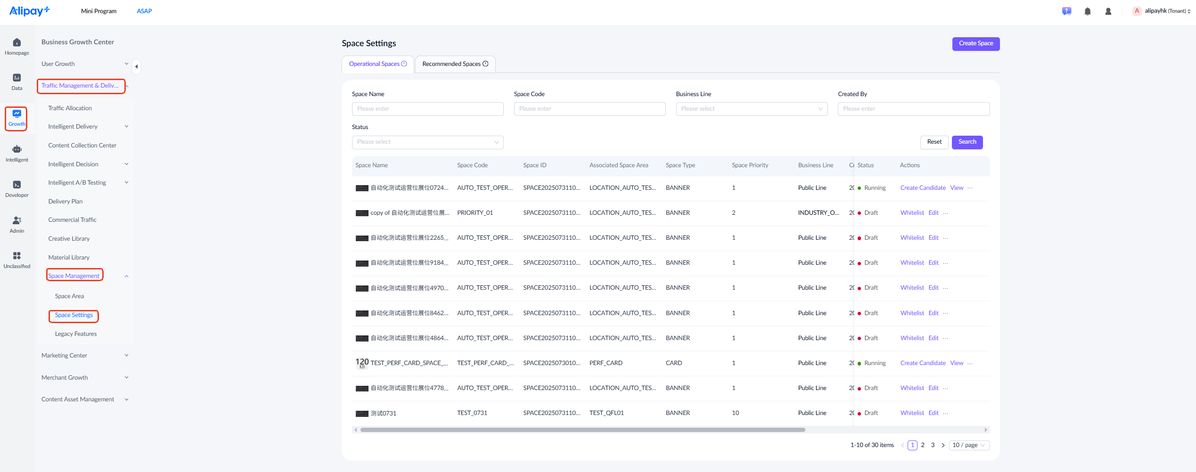The width and height of the screenshot is (1196, 472).
Task: Click the Search button
Action: pyautogui.click(x=967, y=142)
